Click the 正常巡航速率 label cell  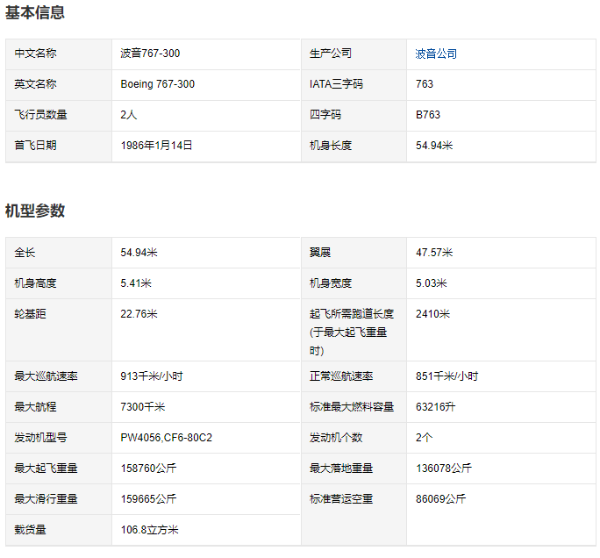pyautogui.click(x=354, y=376)
